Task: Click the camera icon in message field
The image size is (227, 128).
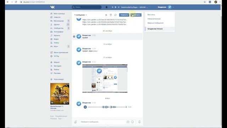Action: 128,122
